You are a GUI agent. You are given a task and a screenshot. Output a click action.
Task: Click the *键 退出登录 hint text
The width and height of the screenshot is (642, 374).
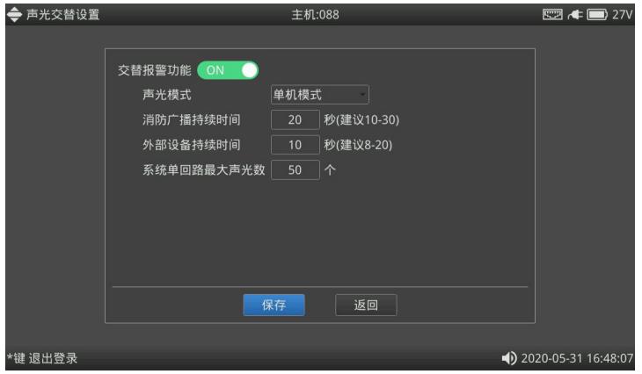[41, 358]
